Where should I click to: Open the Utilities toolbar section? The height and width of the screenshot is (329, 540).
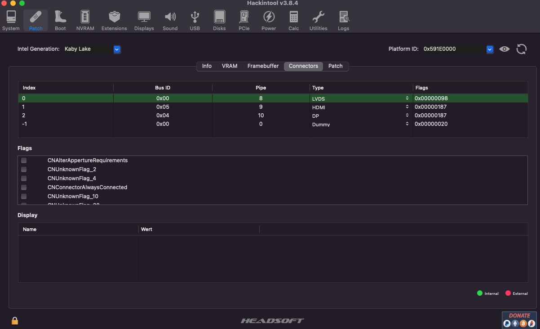pos(318,21)
